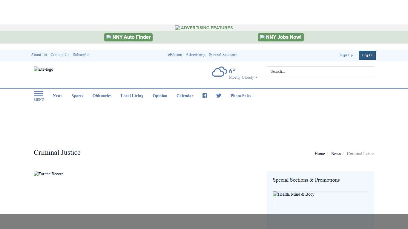Click the Facebook icon in navigation
Screen dimensions: 408x229
coord(205,96)
